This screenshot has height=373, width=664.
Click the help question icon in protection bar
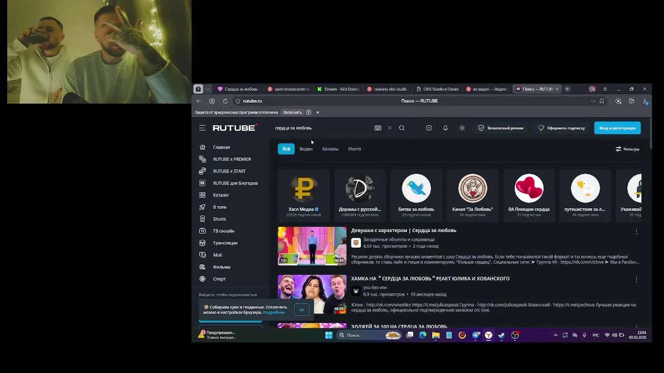309,112
